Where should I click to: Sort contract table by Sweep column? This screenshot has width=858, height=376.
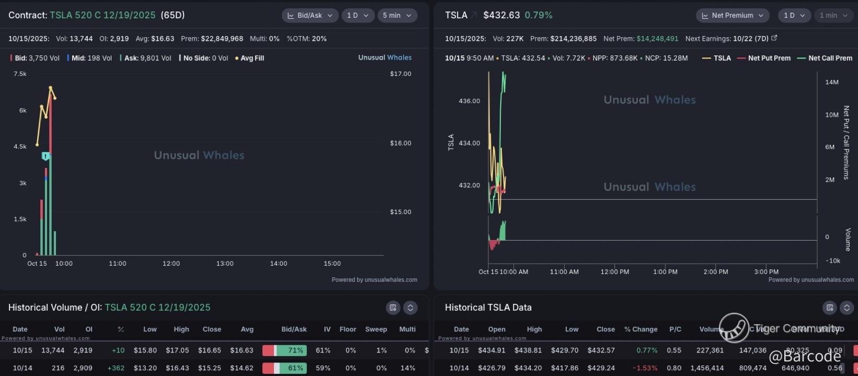coord(376,329)
